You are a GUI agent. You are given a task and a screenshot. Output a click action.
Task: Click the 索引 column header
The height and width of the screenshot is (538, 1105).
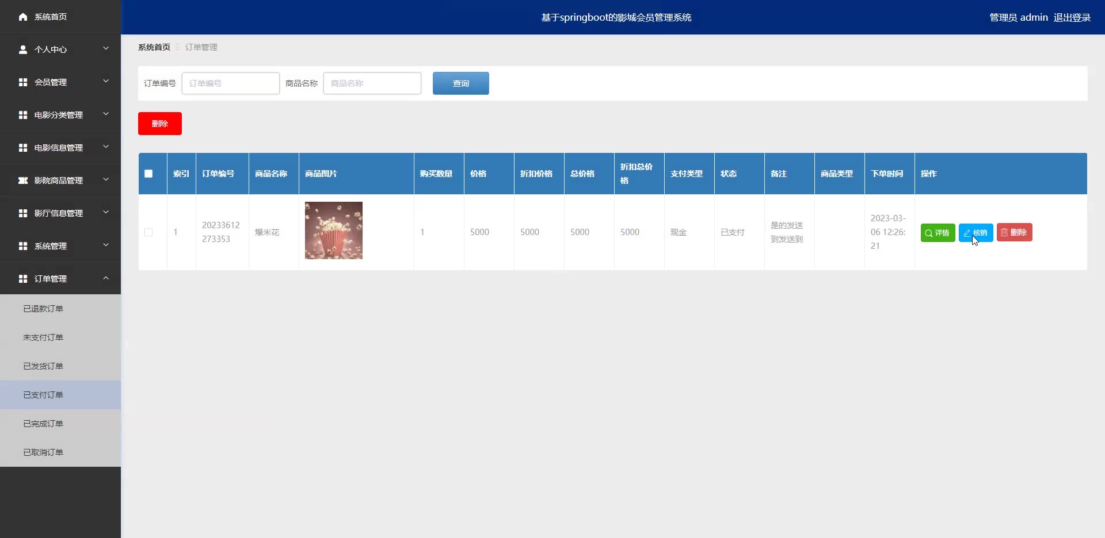[181, 174]
